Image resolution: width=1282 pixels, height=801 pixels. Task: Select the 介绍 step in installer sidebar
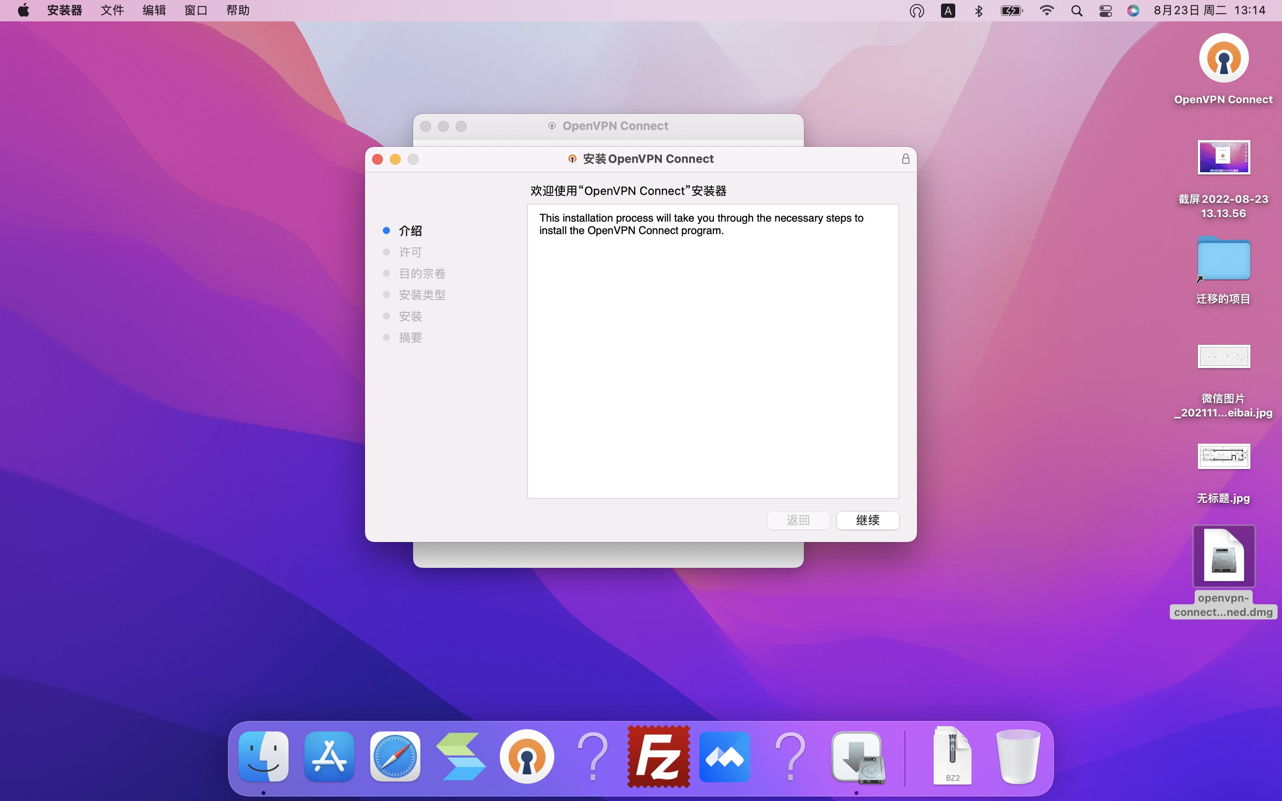410,231
